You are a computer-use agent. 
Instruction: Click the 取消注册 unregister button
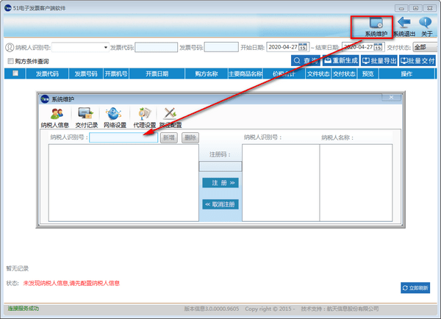point(220,204)
